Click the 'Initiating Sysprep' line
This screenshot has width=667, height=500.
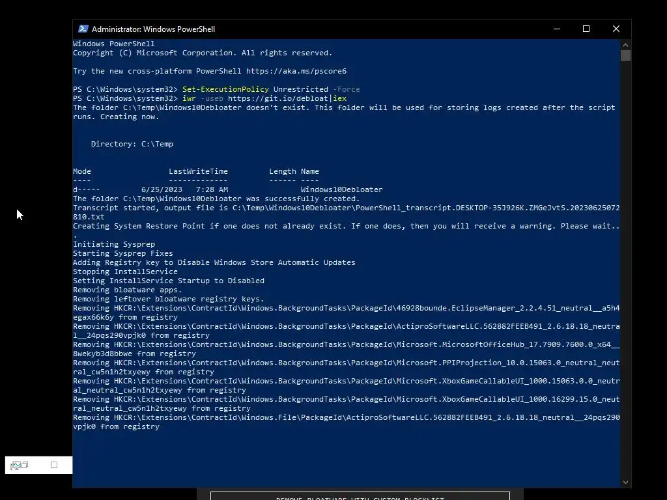coord(113,244)
